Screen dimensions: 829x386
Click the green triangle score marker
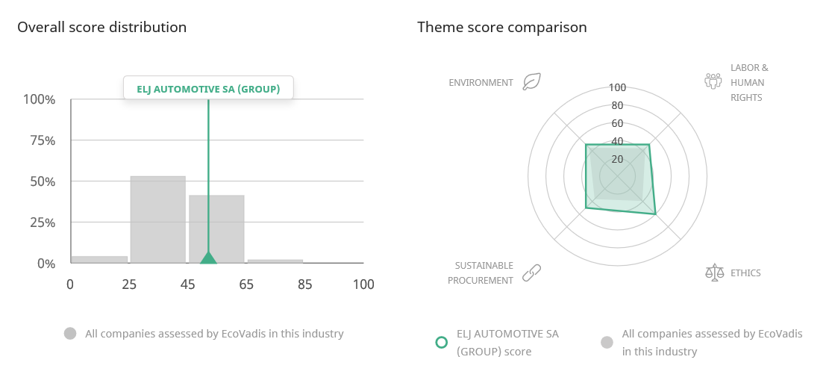click(x=208, y=258)
